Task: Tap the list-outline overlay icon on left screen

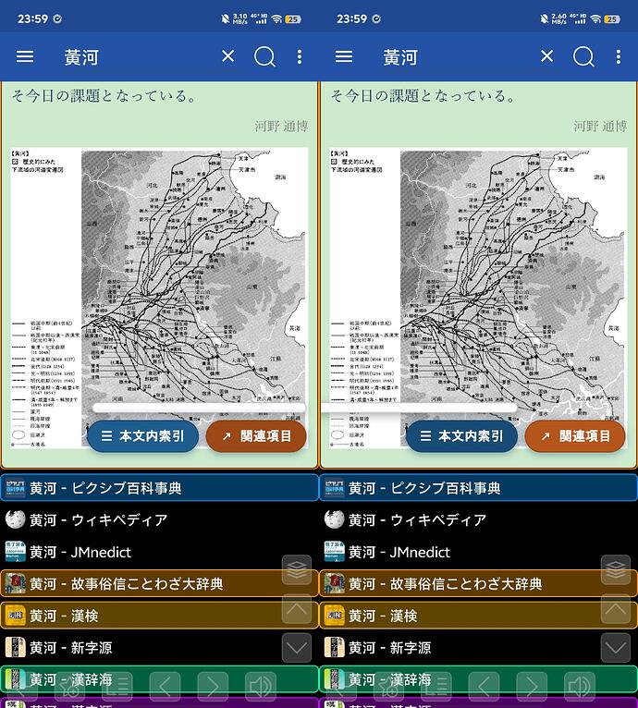Action: (x=117, y=688)
